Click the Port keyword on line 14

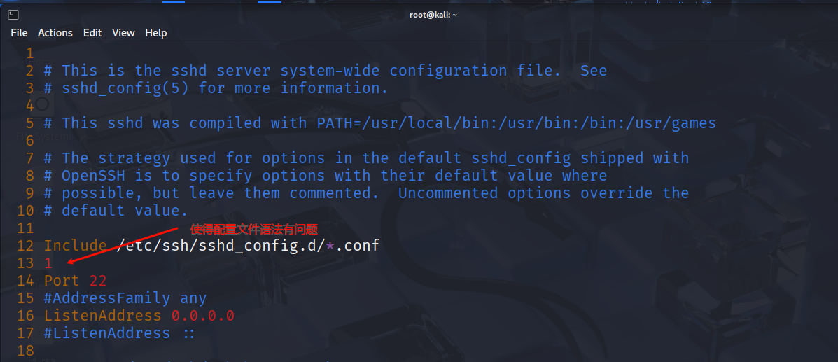coord(62,281)
